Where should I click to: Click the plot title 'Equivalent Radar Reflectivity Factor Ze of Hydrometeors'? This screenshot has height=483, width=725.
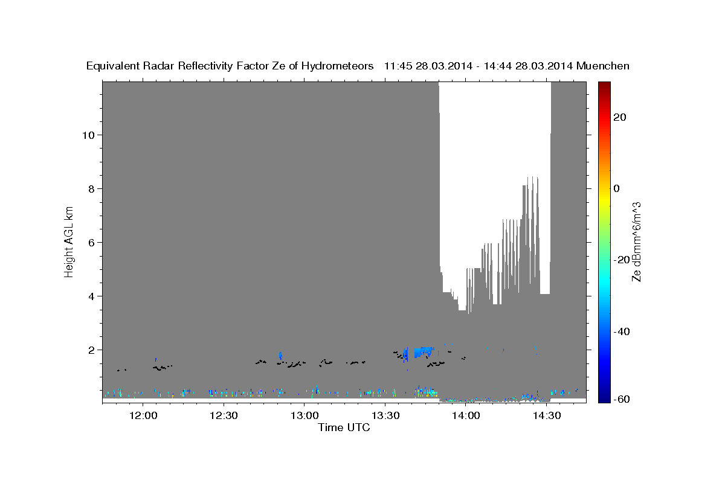[x=230, y=66]
